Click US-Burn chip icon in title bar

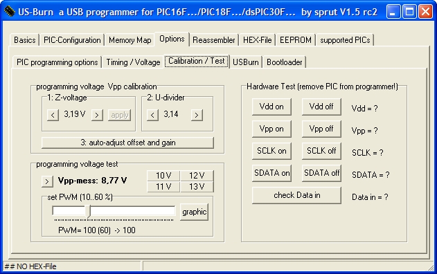[x=10, y=12]
